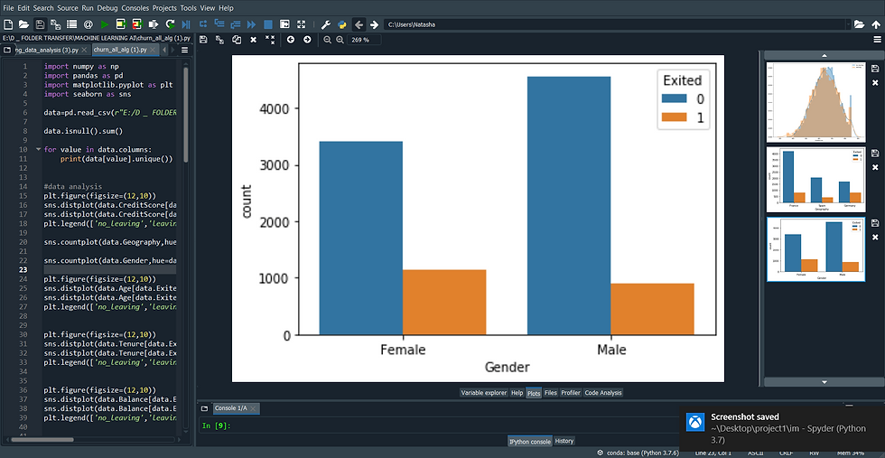The image size is (885, 458).
Task: Run cell and advance
Action: pyautogui.click(x=137, y=24)
